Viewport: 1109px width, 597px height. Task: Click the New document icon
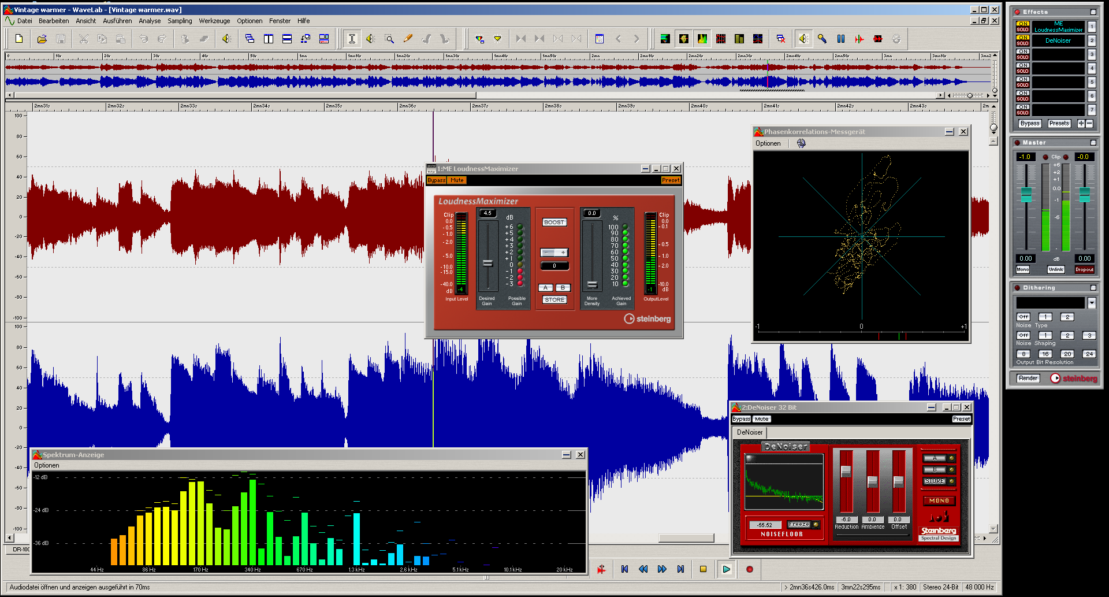coord(19,39)
